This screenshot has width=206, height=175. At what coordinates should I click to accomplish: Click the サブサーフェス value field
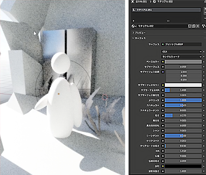click(x=183, y=67)
